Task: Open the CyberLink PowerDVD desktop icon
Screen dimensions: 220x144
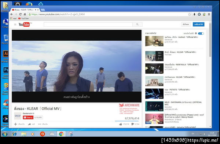Action: [x=5, y=121]
